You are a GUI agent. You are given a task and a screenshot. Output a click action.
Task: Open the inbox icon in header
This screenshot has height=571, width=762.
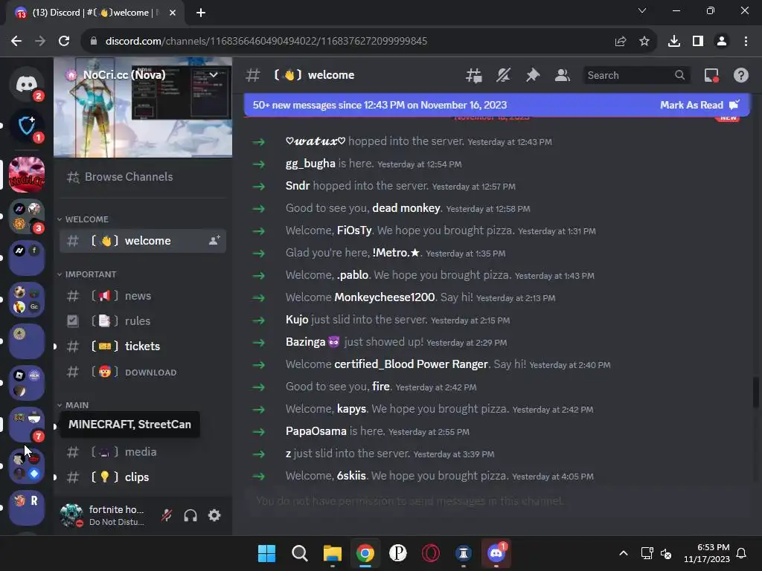(711, 75)
